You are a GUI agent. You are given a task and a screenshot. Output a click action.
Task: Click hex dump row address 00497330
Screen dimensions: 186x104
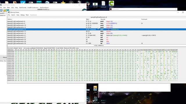(11, 80)
